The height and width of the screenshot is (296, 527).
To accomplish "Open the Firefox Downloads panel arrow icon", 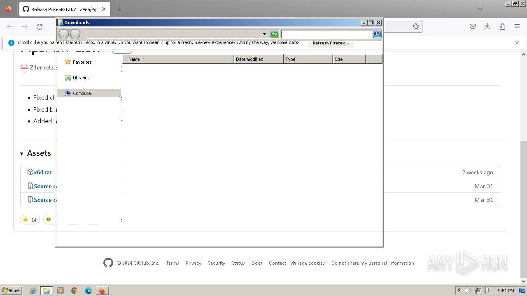I will click(487, 26).
